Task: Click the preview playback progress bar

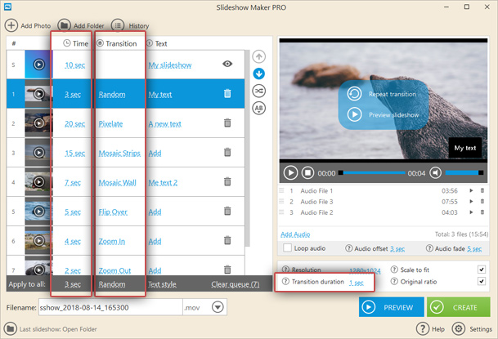Action: pos(371,173)
